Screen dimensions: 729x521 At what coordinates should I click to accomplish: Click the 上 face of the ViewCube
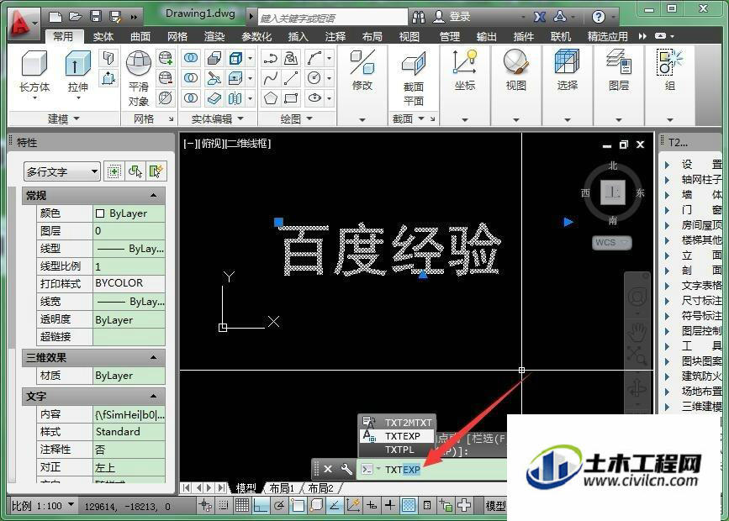(612, 192)
